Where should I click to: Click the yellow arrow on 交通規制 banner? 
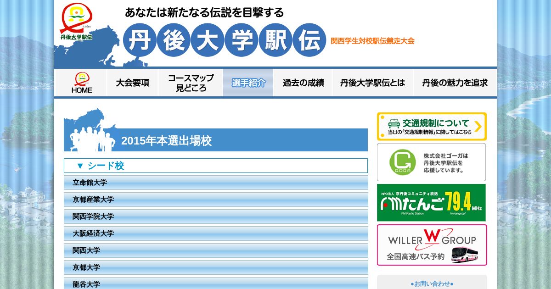click(x=478, y=127)
